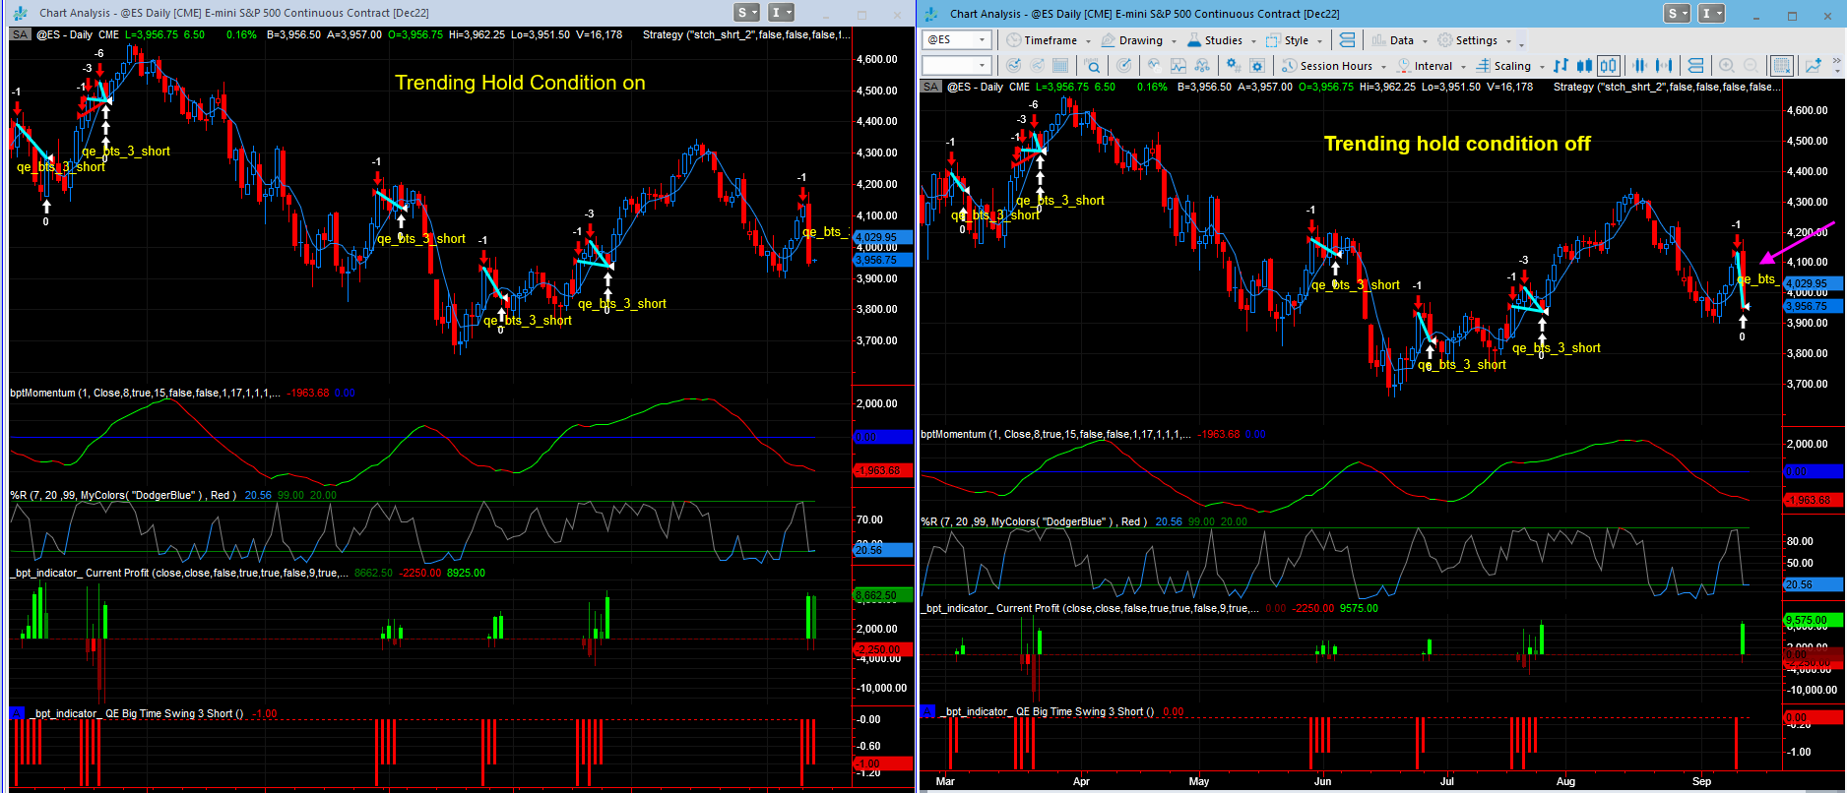This screenshot has width=1847, height=793.
Task: Click the add chart analysis icon
Action: [x=1813, y=66]
